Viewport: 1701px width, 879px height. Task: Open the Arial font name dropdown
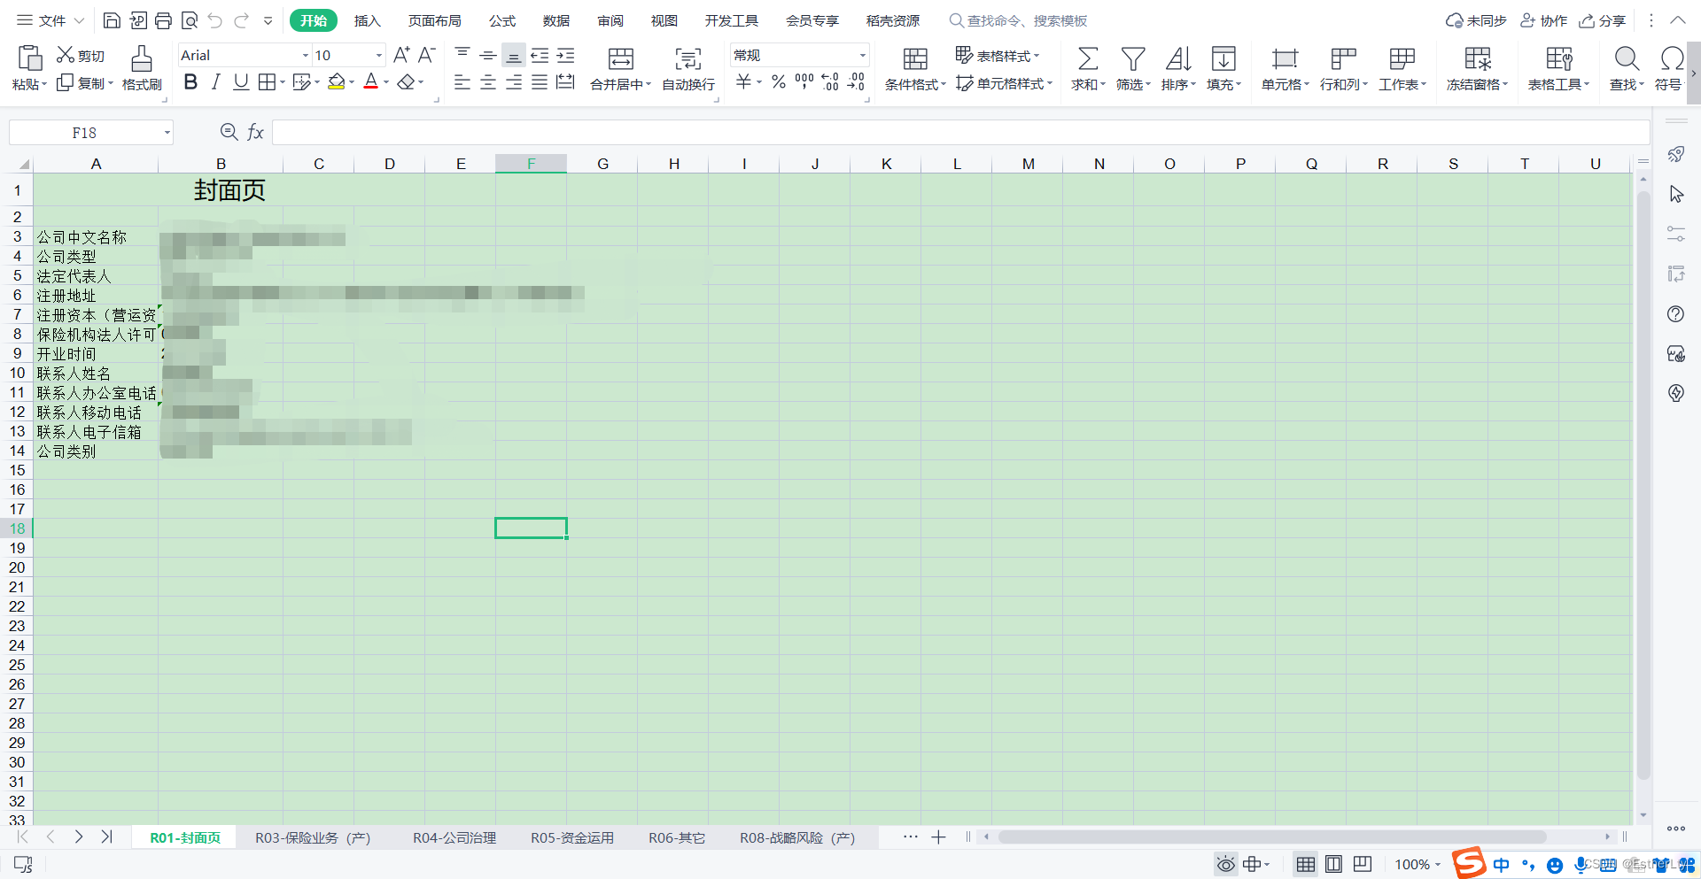tap(305, 55)
